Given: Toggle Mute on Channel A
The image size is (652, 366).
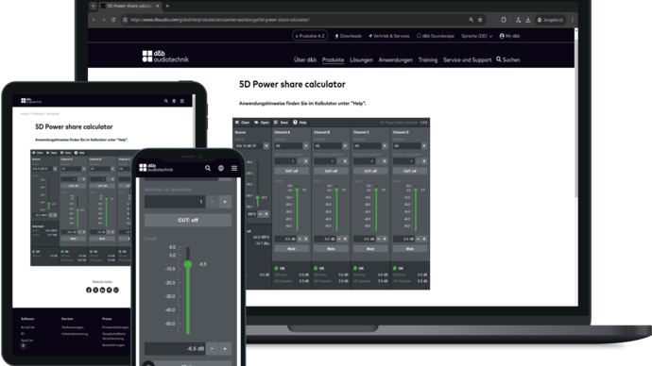Looking at the screenshot, I should coord(291,249).
